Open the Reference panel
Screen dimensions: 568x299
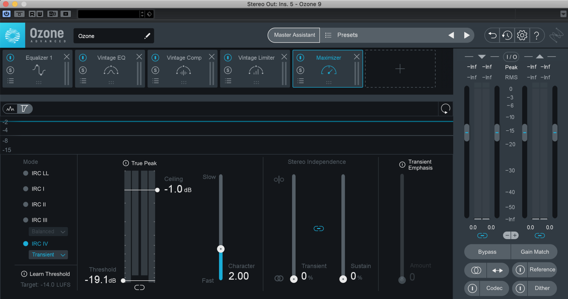tap(542, 270)
